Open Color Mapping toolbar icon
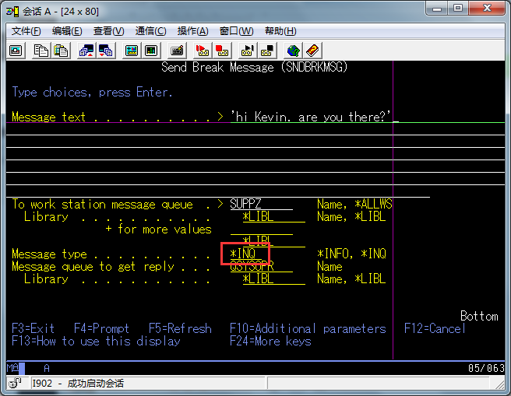 click(x=151, y=51)
